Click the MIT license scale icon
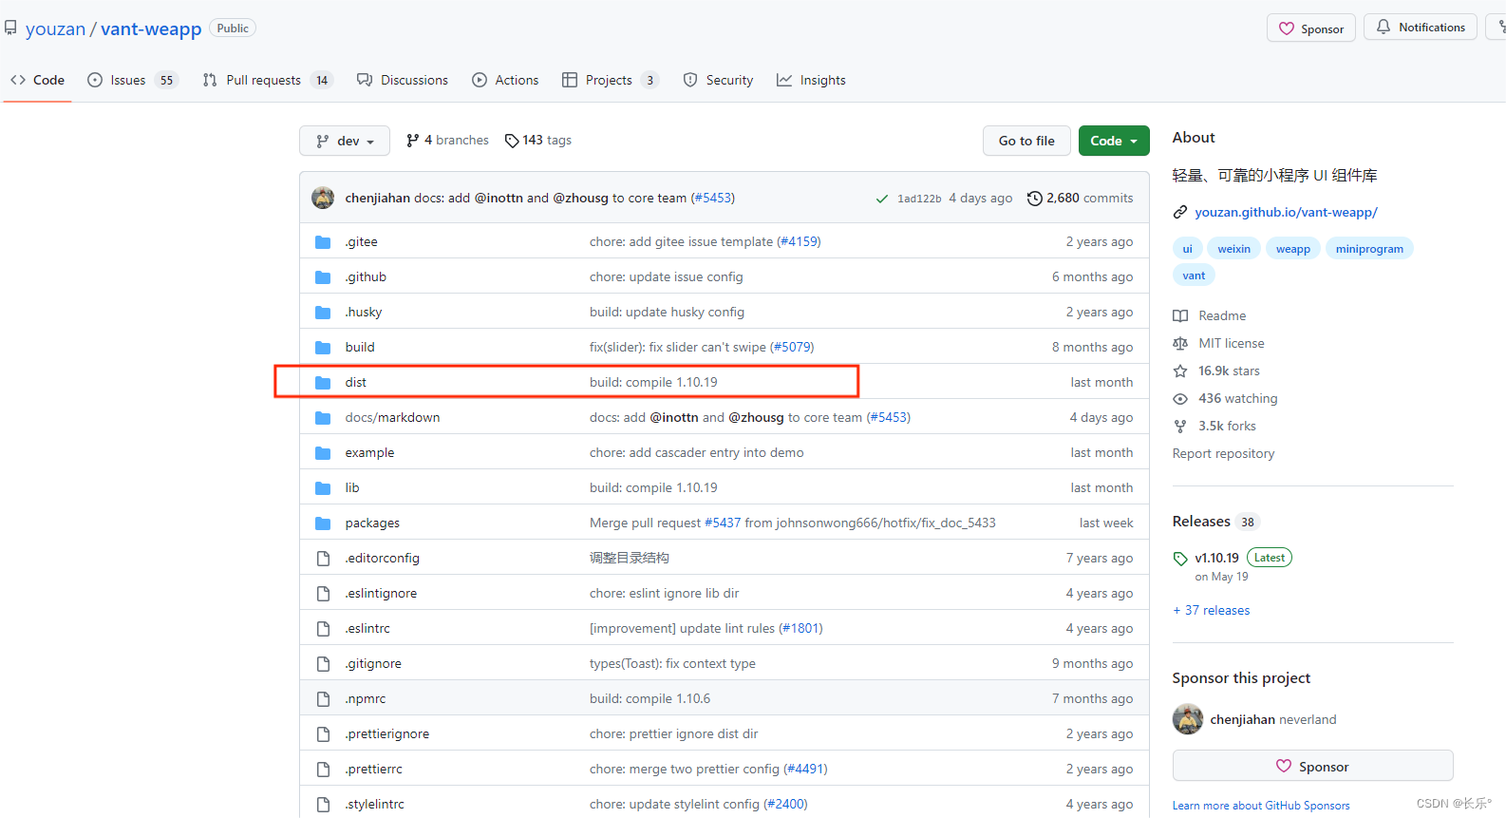Image resolution: width=1506 pixels, height=818 pixels. point(1180,344)
